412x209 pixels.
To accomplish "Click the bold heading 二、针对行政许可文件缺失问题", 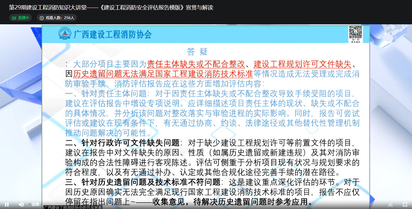I will tap(122, 142).
